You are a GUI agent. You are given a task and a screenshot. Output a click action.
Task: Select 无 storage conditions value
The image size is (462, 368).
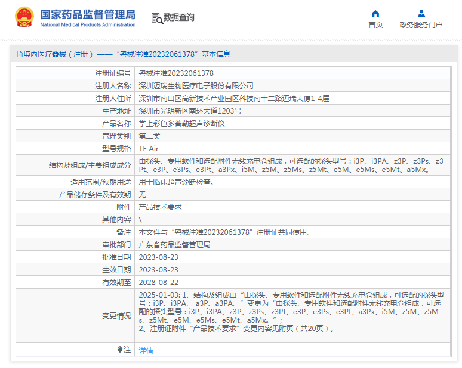point(142,194)
